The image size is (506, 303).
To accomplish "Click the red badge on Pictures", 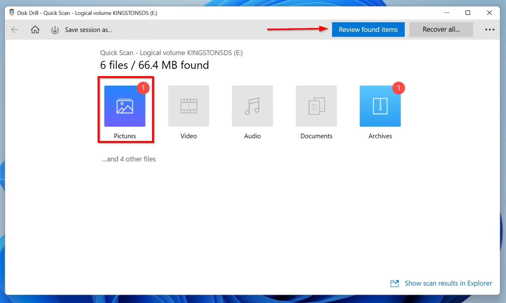I will pos(143,88).
